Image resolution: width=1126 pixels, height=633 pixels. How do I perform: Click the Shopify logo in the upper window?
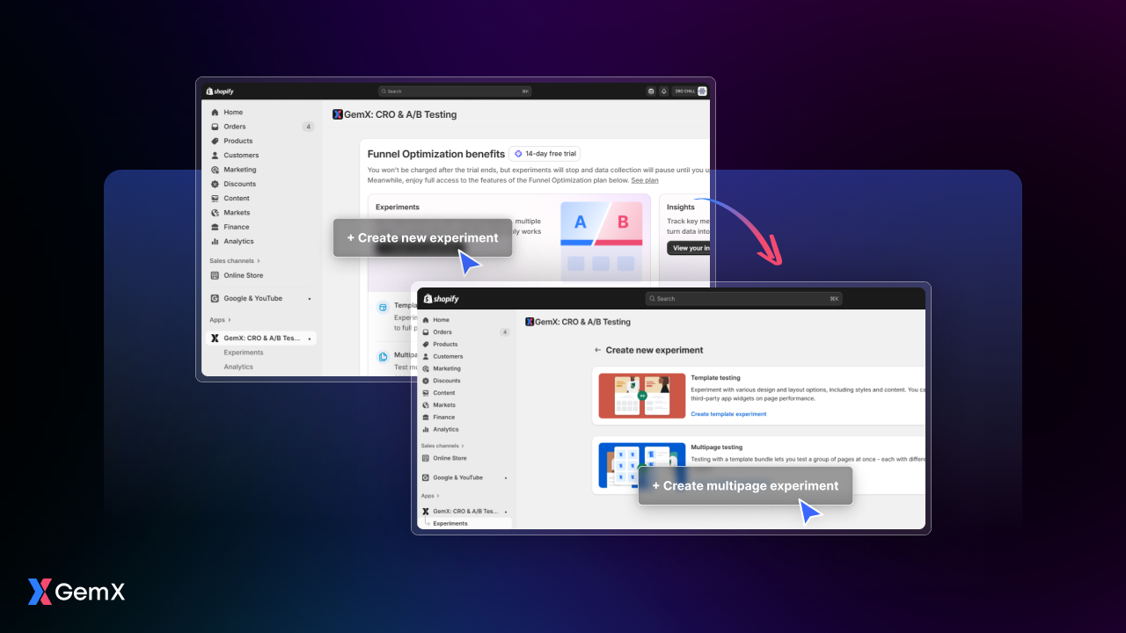220,91
